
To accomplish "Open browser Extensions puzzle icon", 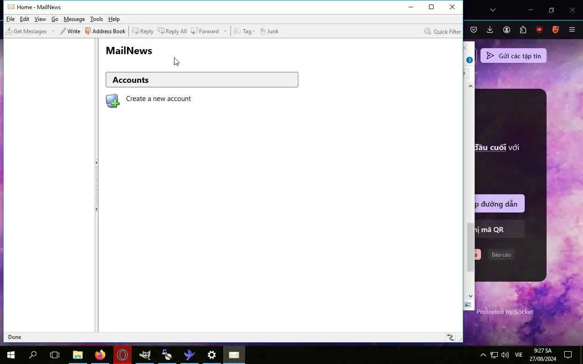I will pyautogui.click(x=523, y=30).
